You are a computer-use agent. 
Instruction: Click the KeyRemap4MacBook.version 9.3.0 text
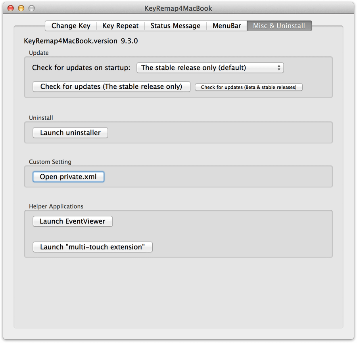pyautogui.click(x=81, y=41)
